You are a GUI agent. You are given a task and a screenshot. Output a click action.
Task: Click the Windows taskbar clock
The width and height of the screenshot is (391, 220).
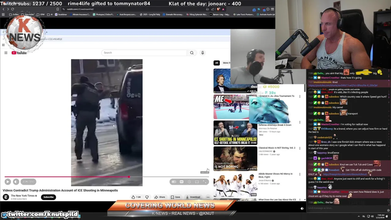(380, 216)
